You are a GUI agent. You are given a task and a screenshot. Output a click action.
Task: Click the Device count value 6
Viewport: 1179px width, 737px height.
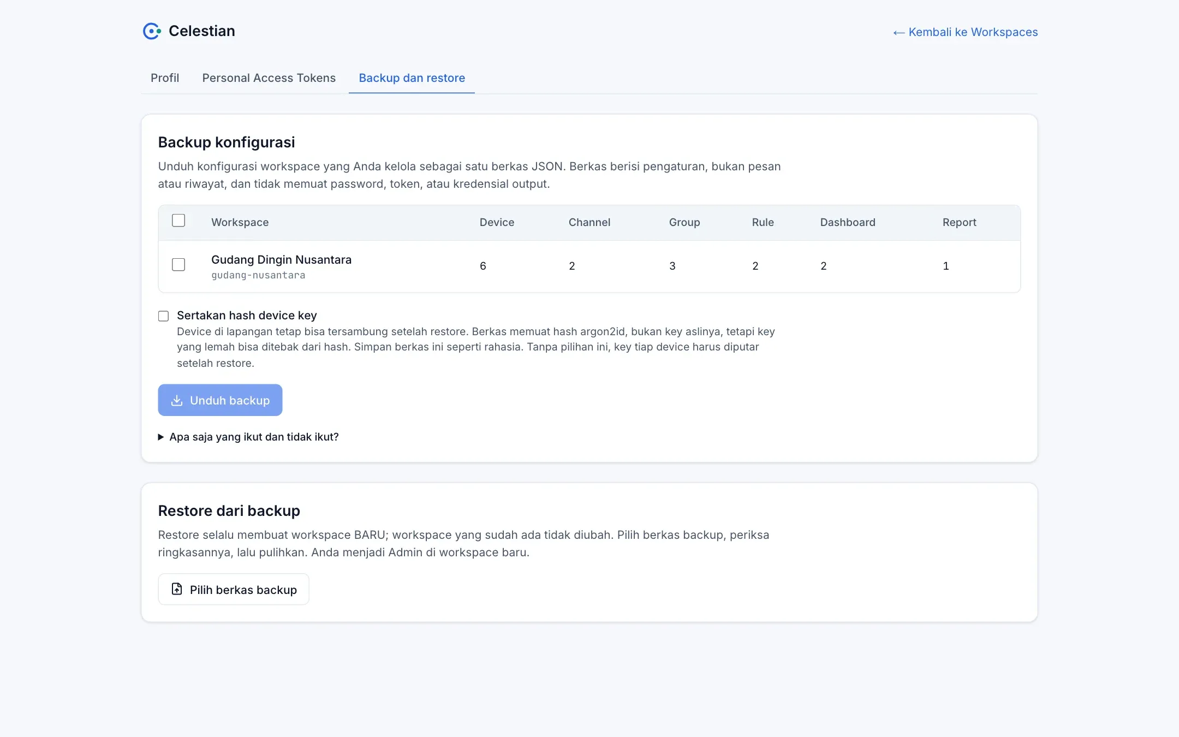pos(483,266)
